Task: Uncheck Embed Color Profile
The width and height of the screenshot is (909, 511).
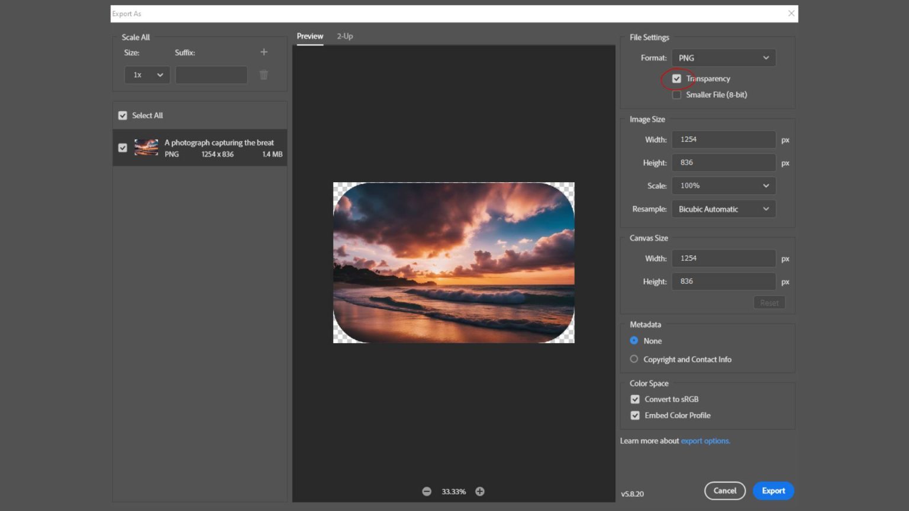Action: (634, 415)
